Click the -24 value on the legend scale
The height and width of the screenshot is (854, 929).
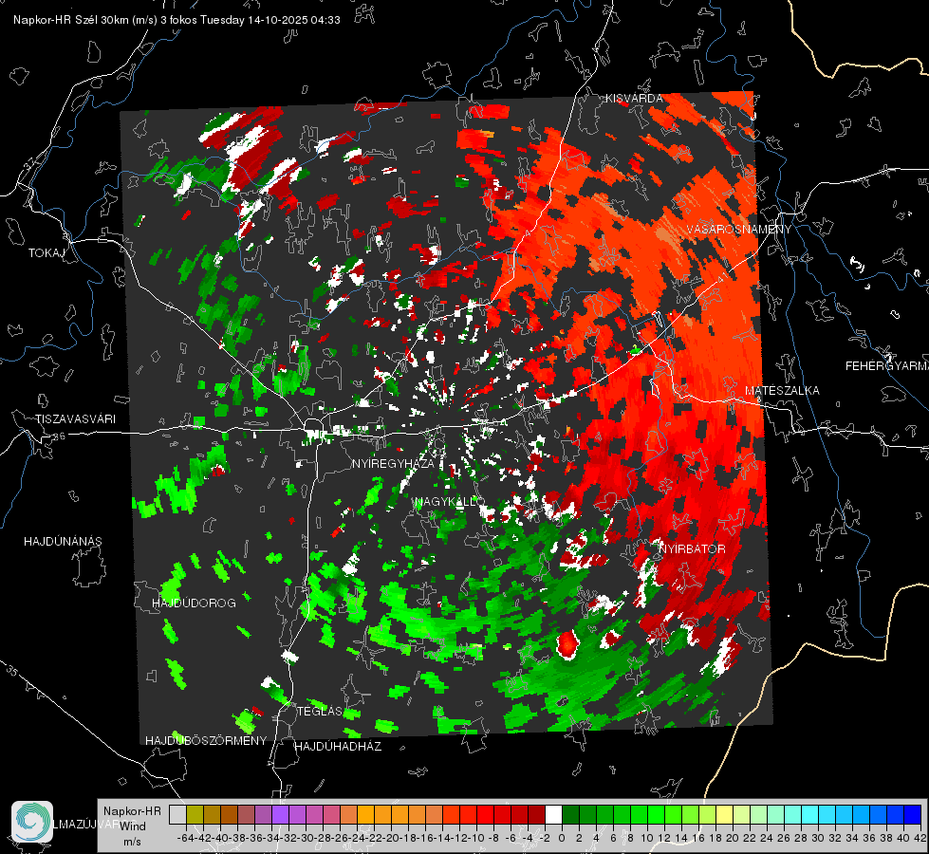(x=357, y=838)
